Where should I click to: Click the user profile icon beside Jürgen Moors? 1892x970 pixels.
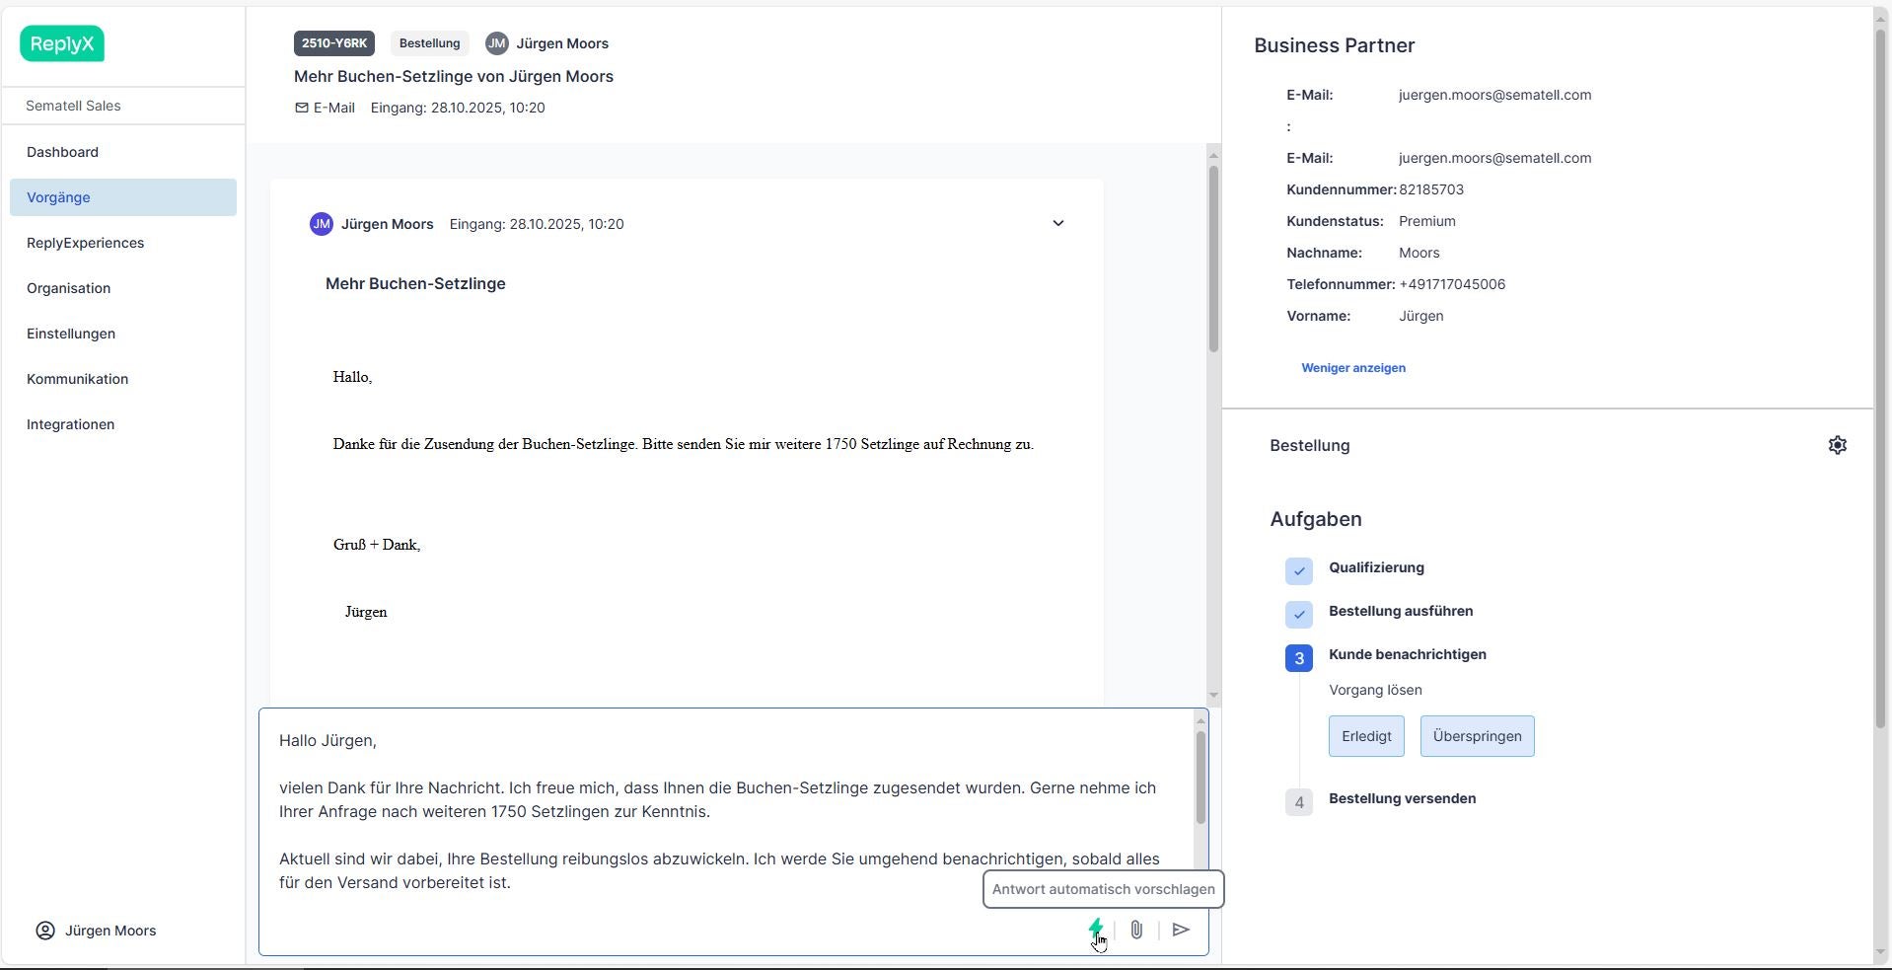[x=45, y=931]
